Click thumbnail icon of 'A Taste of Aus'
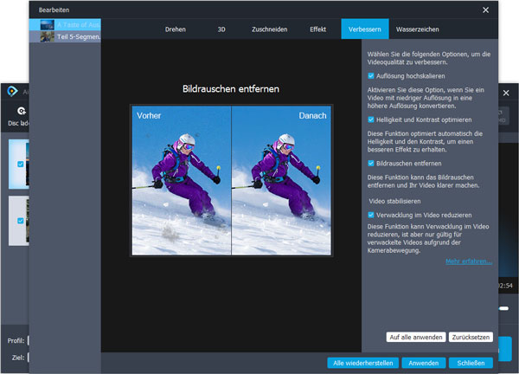This screenshot has height=374, width=519. pos(48,25)
